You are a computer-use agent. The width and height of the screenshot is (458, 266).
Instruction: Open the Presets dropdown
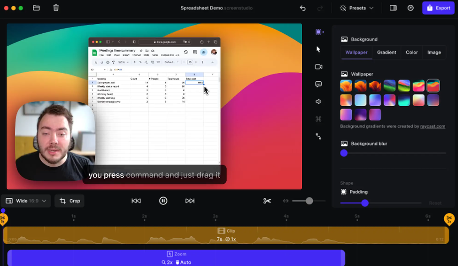pos(357,8)
